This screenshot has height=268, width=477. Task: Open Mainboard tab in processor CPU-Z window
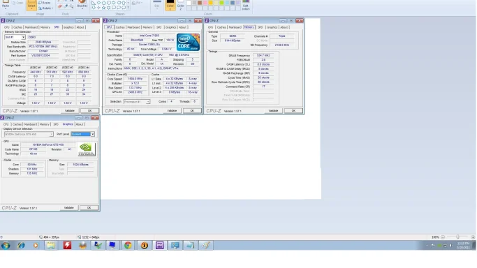tap(133, 27)
